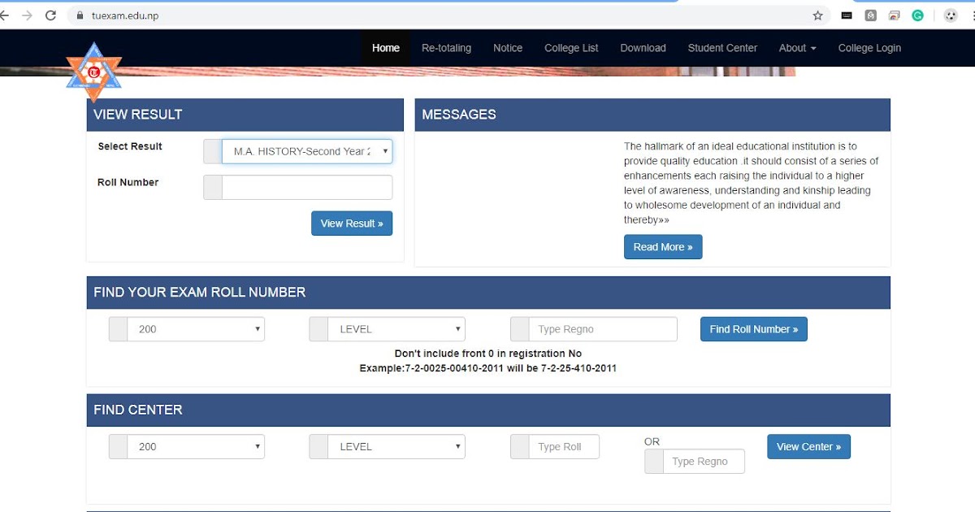Open the year dropdown in Find Your Exam Roll Number
The image size is (975, 512).
(x=196, y=329)
